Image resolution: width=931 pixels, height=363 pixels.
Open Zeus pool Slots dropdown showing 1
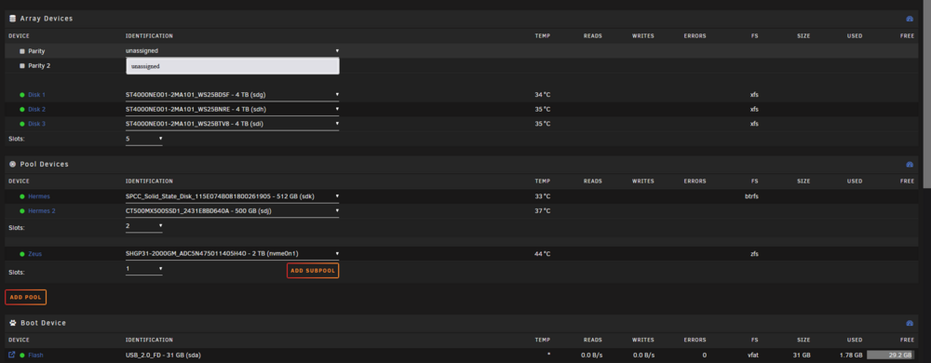(x=143, y=269)
